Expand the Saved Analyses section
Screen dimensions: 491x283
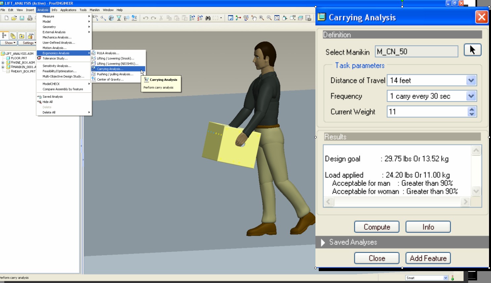coord(323,242)
